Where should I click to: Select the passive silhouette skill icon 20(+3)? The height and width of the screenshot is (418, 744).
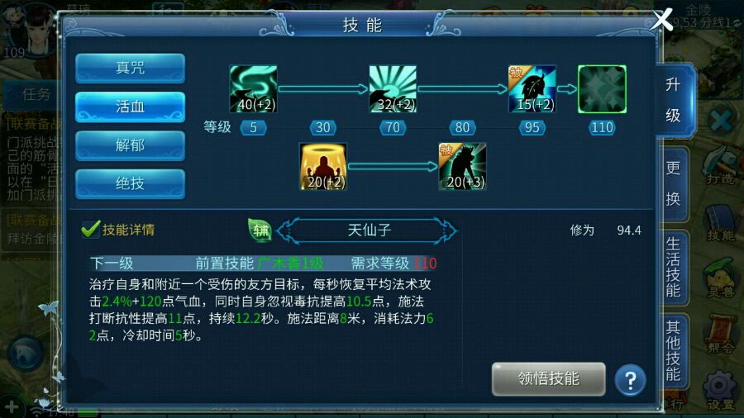(463, 167)
